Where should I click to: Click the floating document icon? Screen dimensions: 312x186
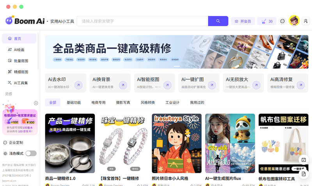tap(304, 174)
